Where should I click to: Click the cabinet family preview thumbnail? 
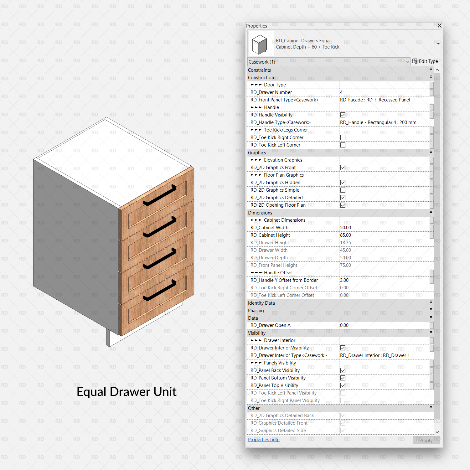(261, 44)
